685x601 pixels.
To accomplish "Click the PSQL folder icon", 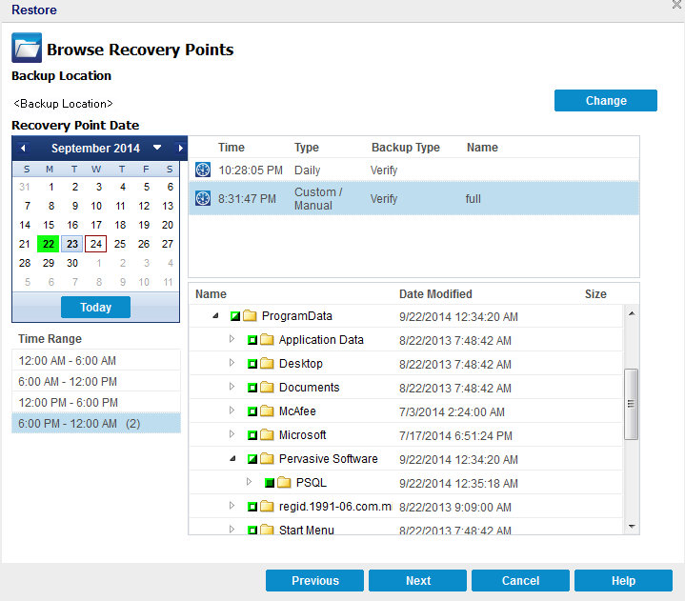I will 284,483.
